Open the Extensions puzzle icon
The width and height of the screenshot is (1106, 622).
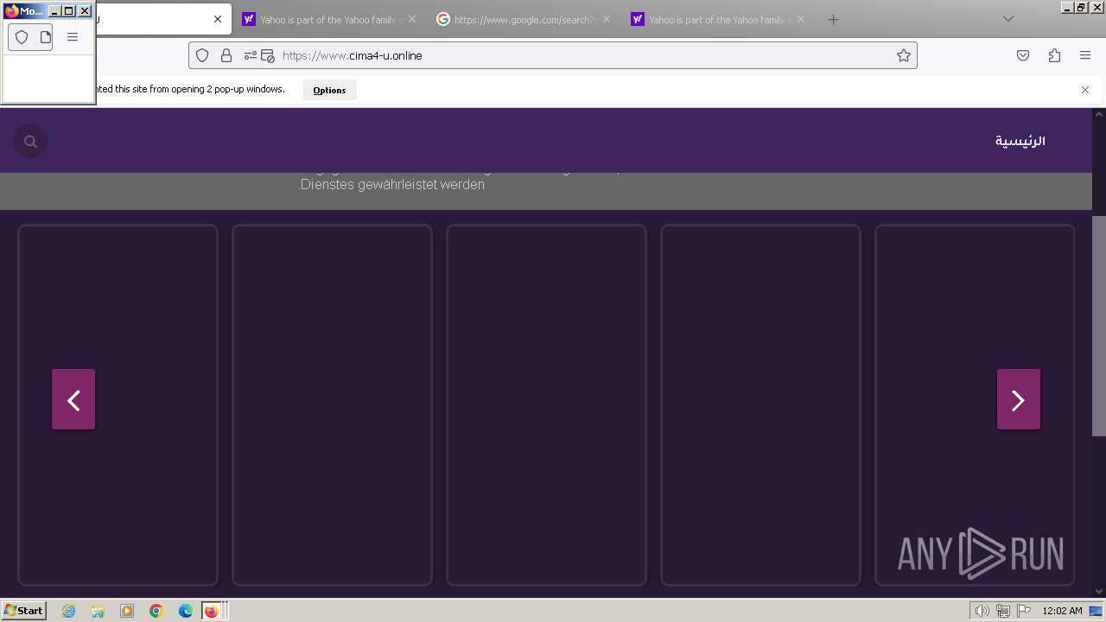[1054, 55]
